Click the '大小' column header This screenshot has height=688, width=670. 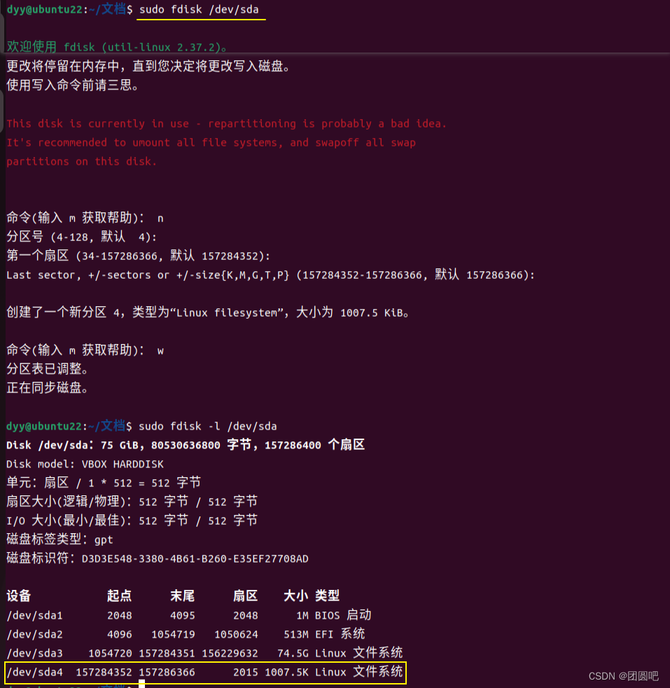[295, 596]
